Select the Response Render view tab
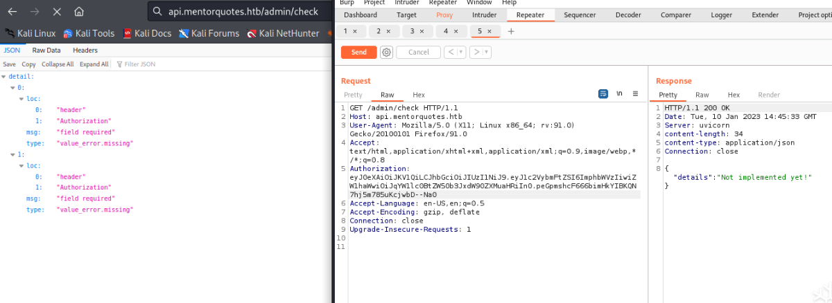Image resolution: width=832 pixels, height=303 pixels. 769,95
